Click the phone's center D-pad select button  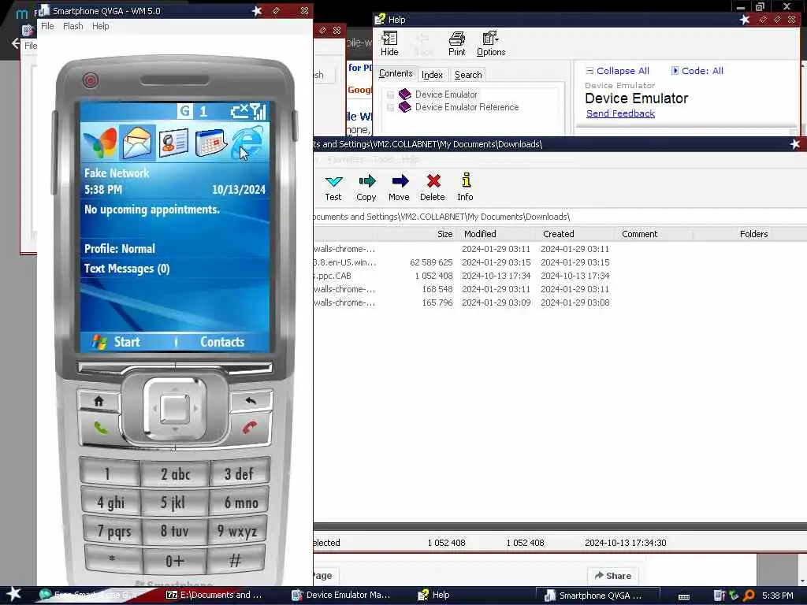pyautogui.click(x=175, y=409)
